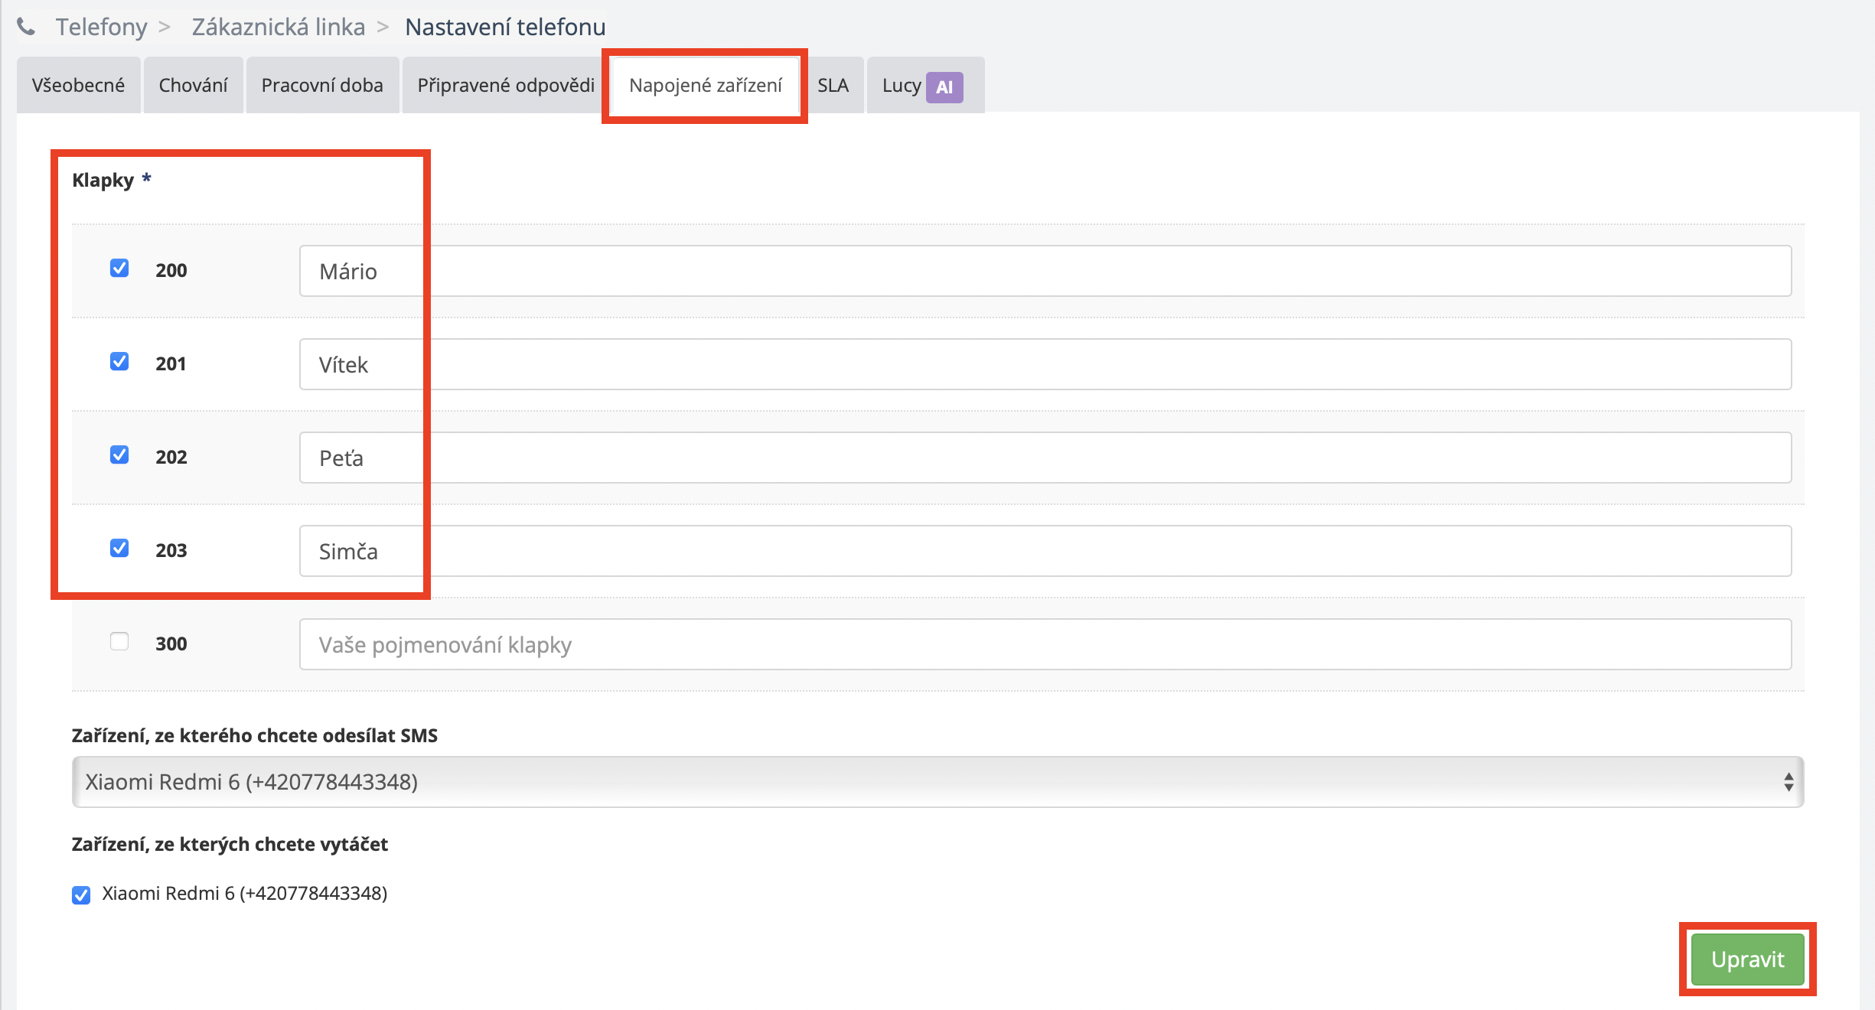Click the phone icon in breadcrumb
This screenshot has width=1875, height=1010.
(26, 27)
